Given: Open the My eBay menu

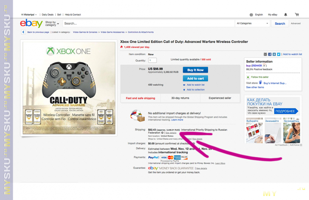Looking at the screenshot, I should (272, 15).
